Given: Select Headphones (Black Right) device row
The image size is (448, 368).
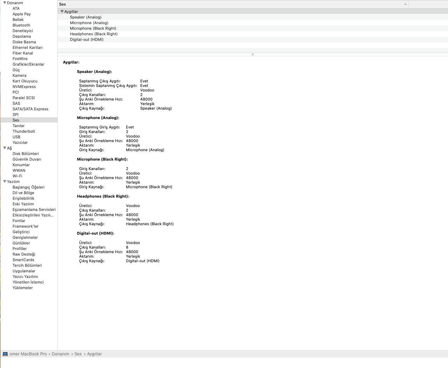Looking at the screenshot, I should click(x=94, y=34).
